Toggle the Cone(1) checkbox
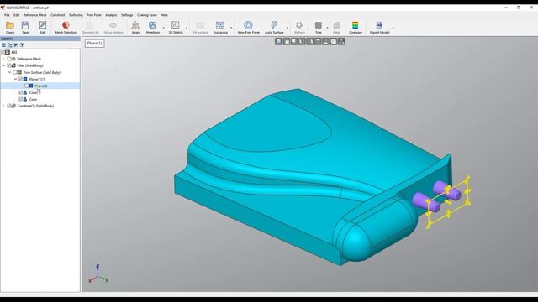This screenshot has width=538, height=302. [20, 92]
